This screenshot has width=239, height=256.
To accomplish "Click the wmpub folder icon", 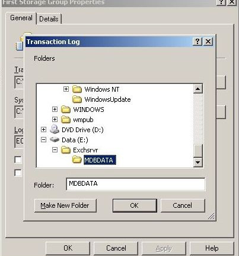I will pyautogui.click(x=66, y=120).
